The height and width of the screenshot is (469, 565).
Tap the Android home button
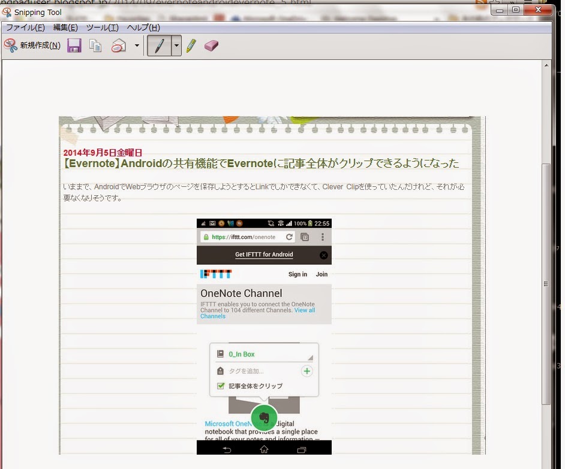pos(264,449)
